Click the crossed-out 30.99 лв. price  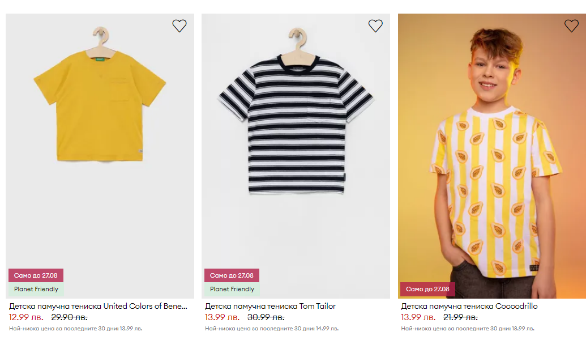[x=266, y=317]
